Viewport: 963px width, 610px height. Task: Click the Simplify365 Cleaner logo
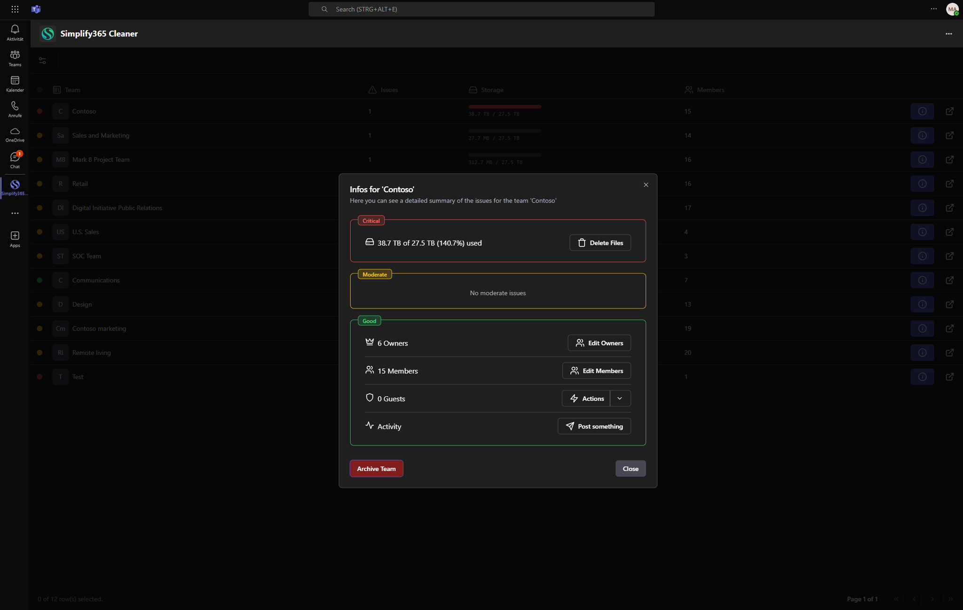click(x=47, y=33)
